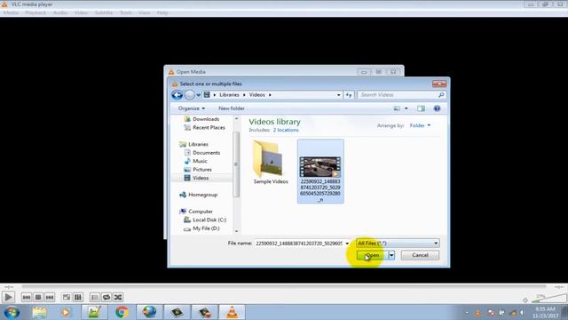This screenshot has height=320, width=568.
Task: Click the next media button in VLC
Action: [x=50, y=297]
